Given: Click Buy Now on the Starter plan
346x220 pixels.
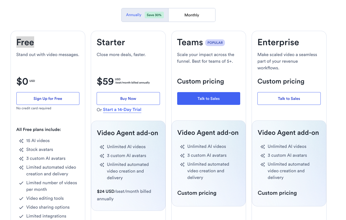Looking at the screenshot, I should click(x=128, y=98).
